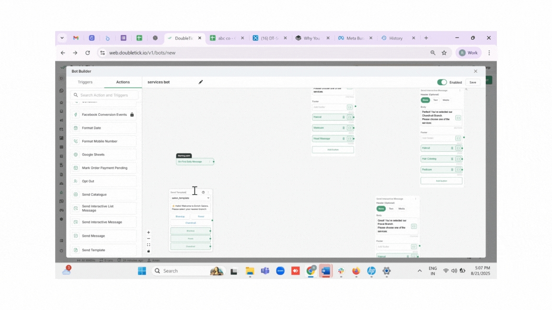Select Text header option in Chandivali message
The width and height of the screenshot is (552, 310).
[x=436, y=100]
